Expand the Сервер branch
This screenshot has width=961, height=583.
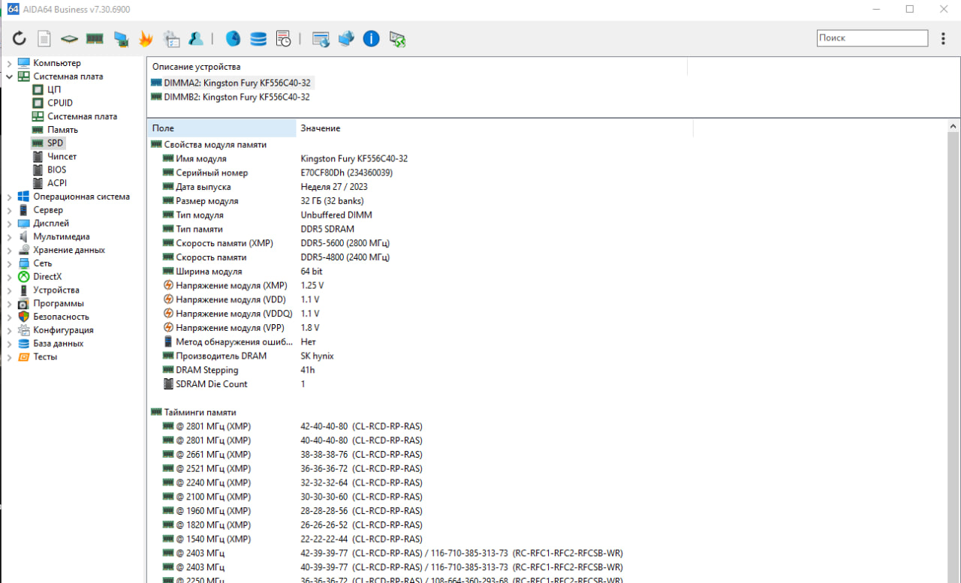[9, 210]
